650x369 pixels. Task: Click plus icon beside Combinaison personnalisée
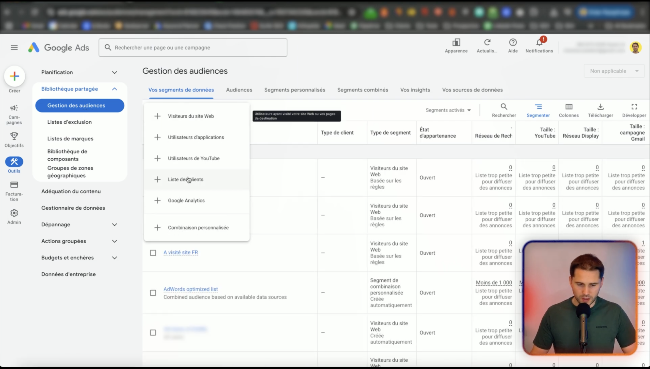[157, 228]
